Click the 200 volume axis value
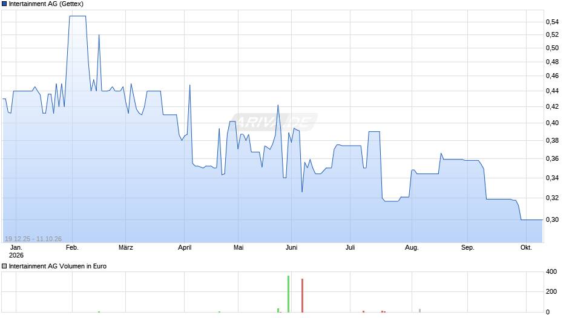The width and height of the screenshot is (569, 318). 551,292
